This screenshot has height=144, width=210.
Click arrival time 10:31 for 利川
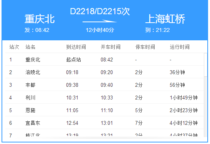point(72,98)
